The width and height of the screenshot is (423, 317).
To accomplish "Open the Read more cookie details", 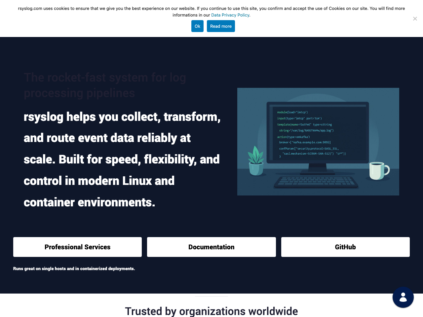I will point(221,26).
